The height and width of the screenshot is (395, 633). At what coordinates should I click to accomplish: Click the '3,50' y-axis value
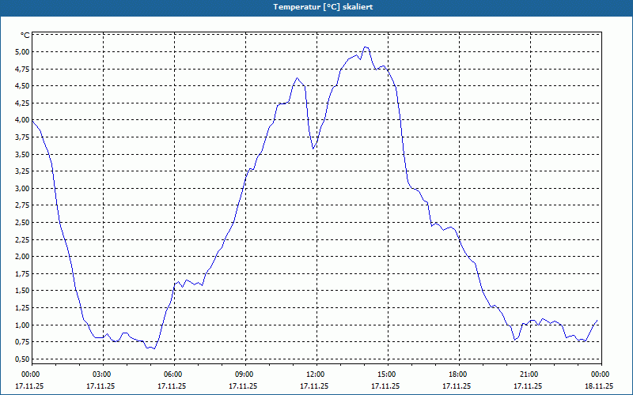(x=22, y=154)
